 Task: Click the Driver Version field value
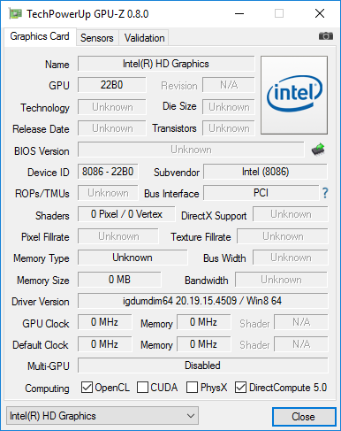coord(202,301)
